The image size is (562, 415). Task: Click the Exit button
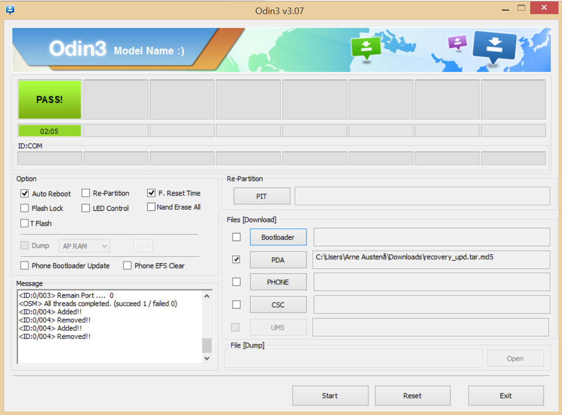coord(505,396)
